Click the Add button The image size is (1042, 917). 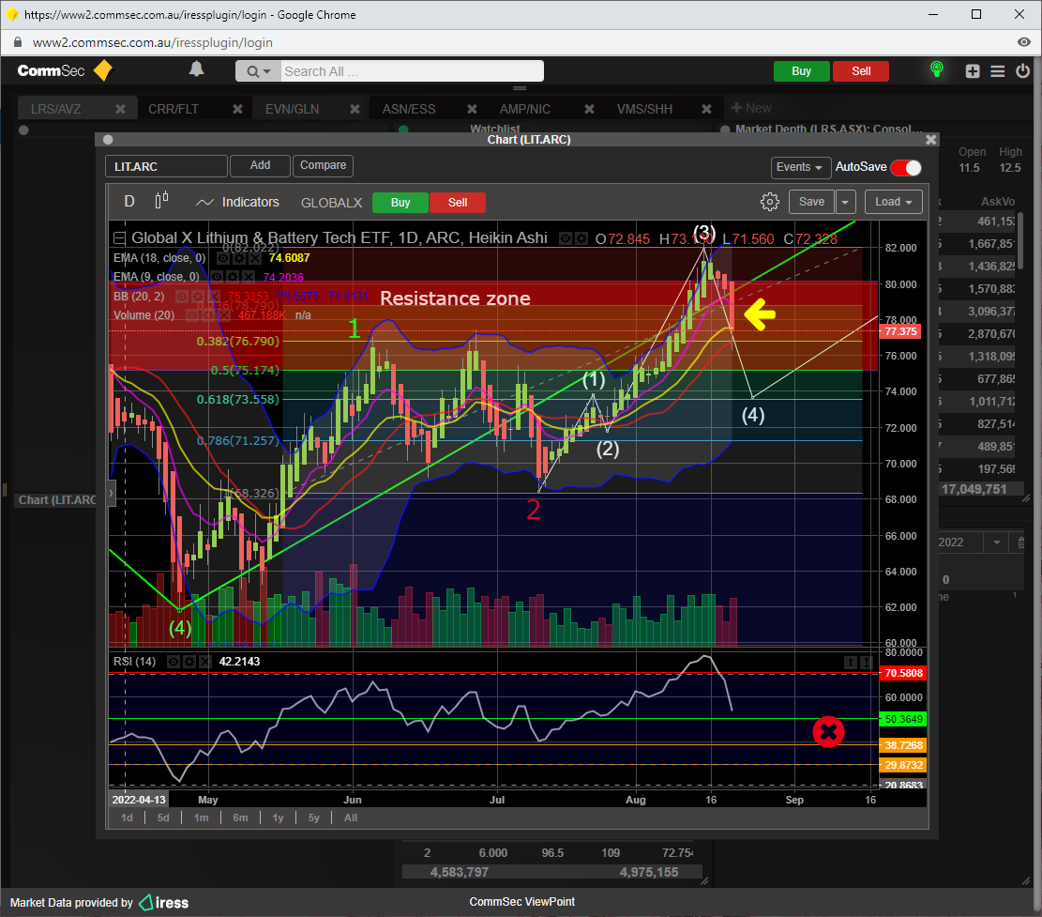pyautogui.click(x=260, y=165)
